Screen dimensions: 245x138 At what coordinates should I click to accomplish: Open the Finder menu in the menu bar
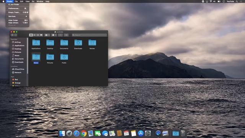pos(10,2)
